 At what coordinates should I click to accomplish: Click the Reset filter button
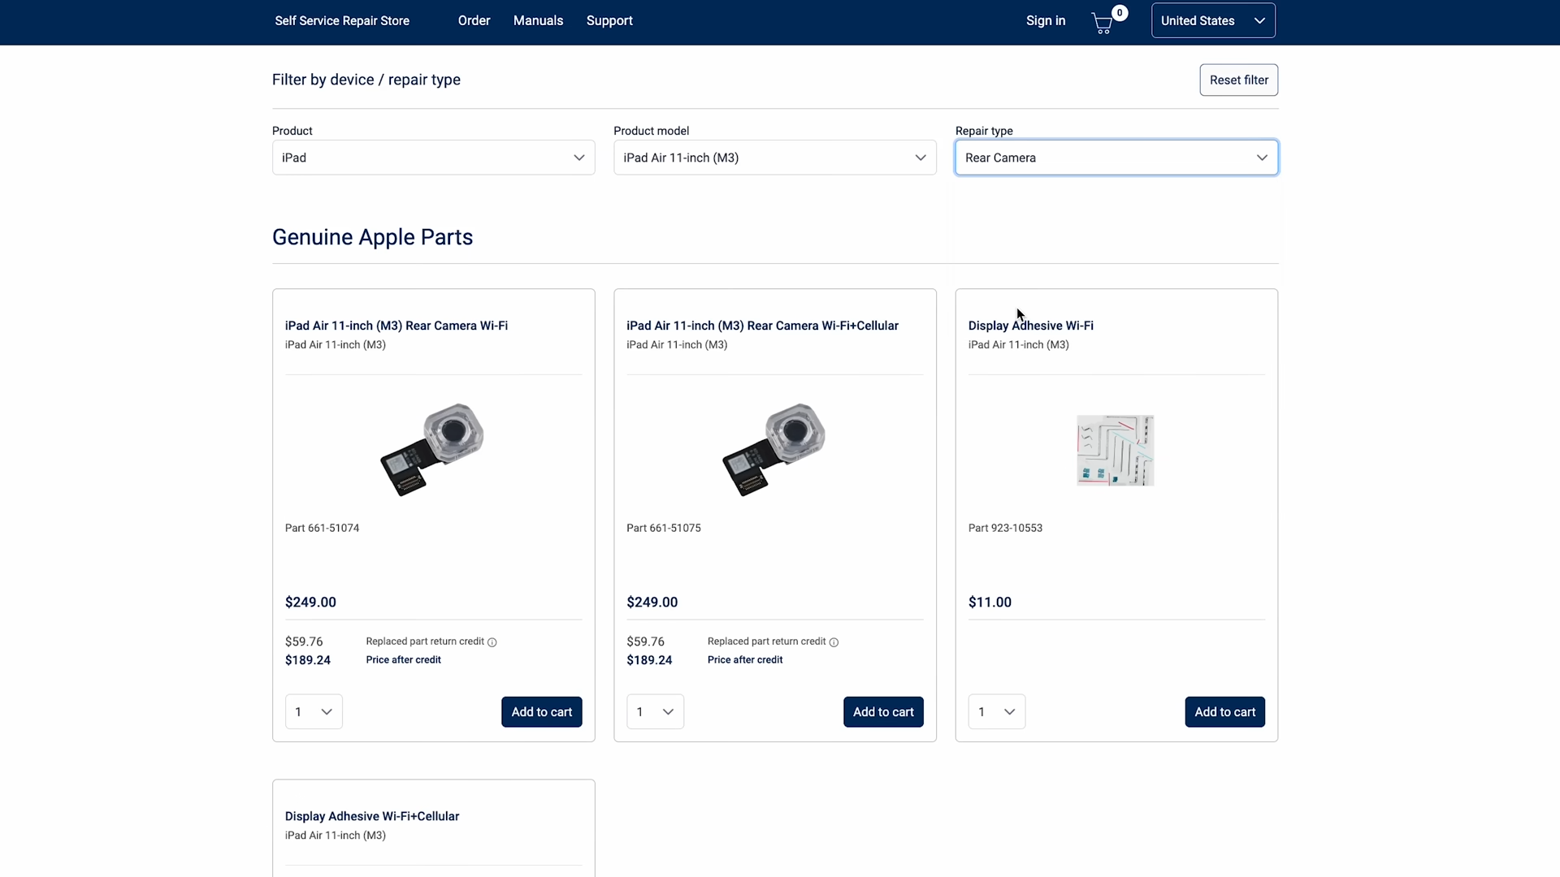coord(1238,80)
